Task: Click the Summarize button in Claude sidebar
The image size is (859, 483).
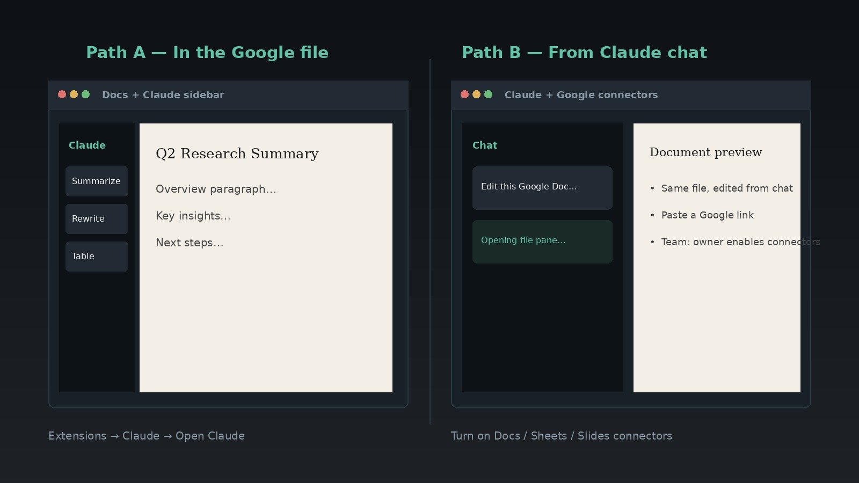Action: [97, 181]
